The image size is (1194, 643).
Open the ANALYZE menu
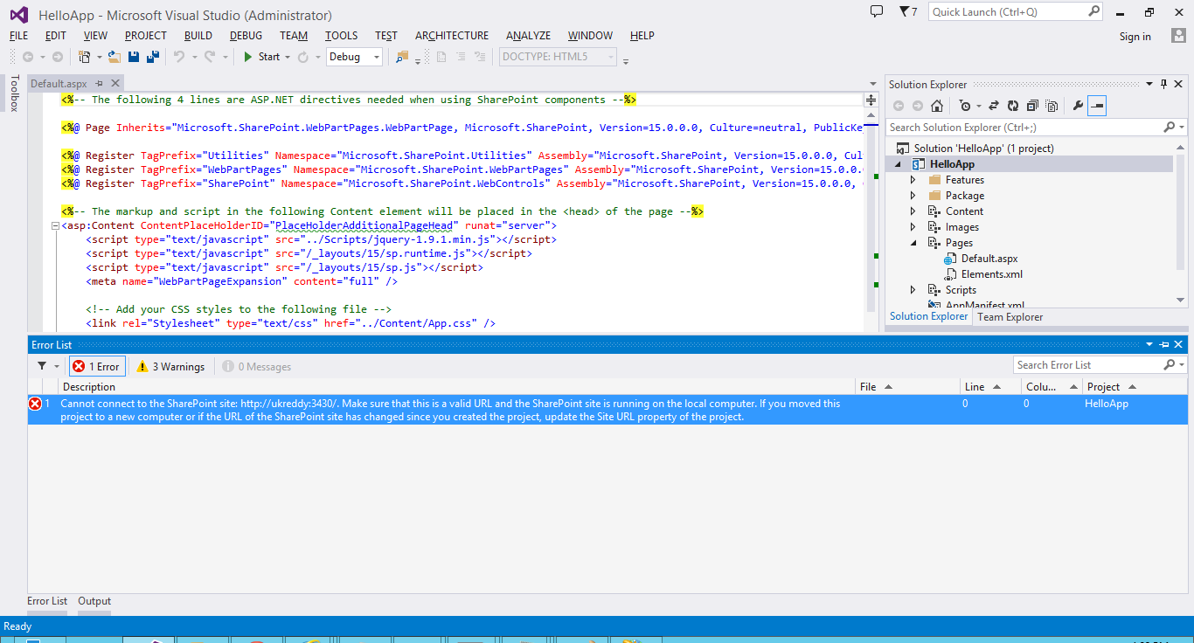(x=528, y=36)
